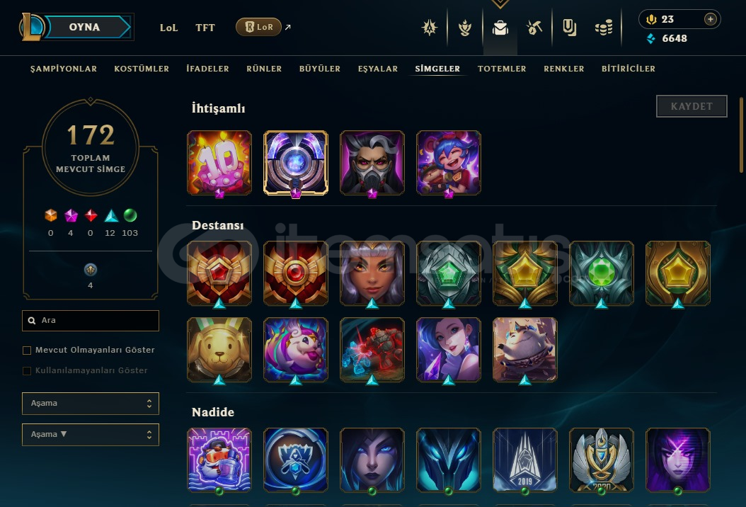Open the Clash emblem icon
Screen dimensions: 746x507
(430, 28)
